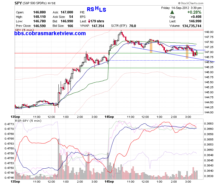Click the 0.3663 right ratio axis label
The image size is (218, 184).
209,124
